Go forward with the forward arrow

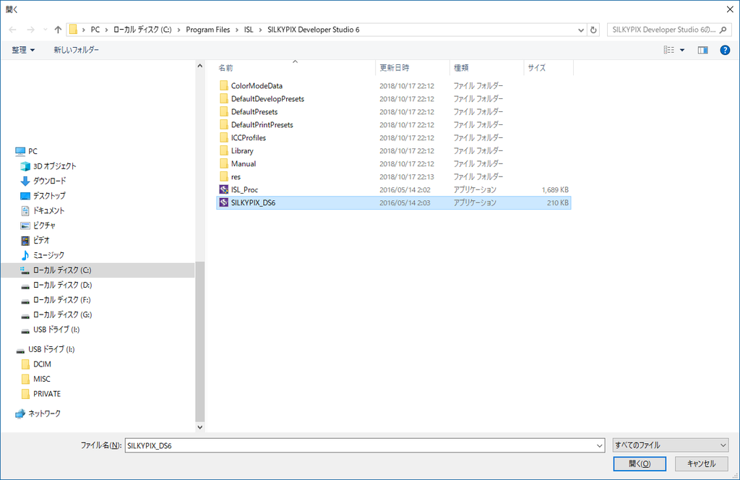pos(30,30)
